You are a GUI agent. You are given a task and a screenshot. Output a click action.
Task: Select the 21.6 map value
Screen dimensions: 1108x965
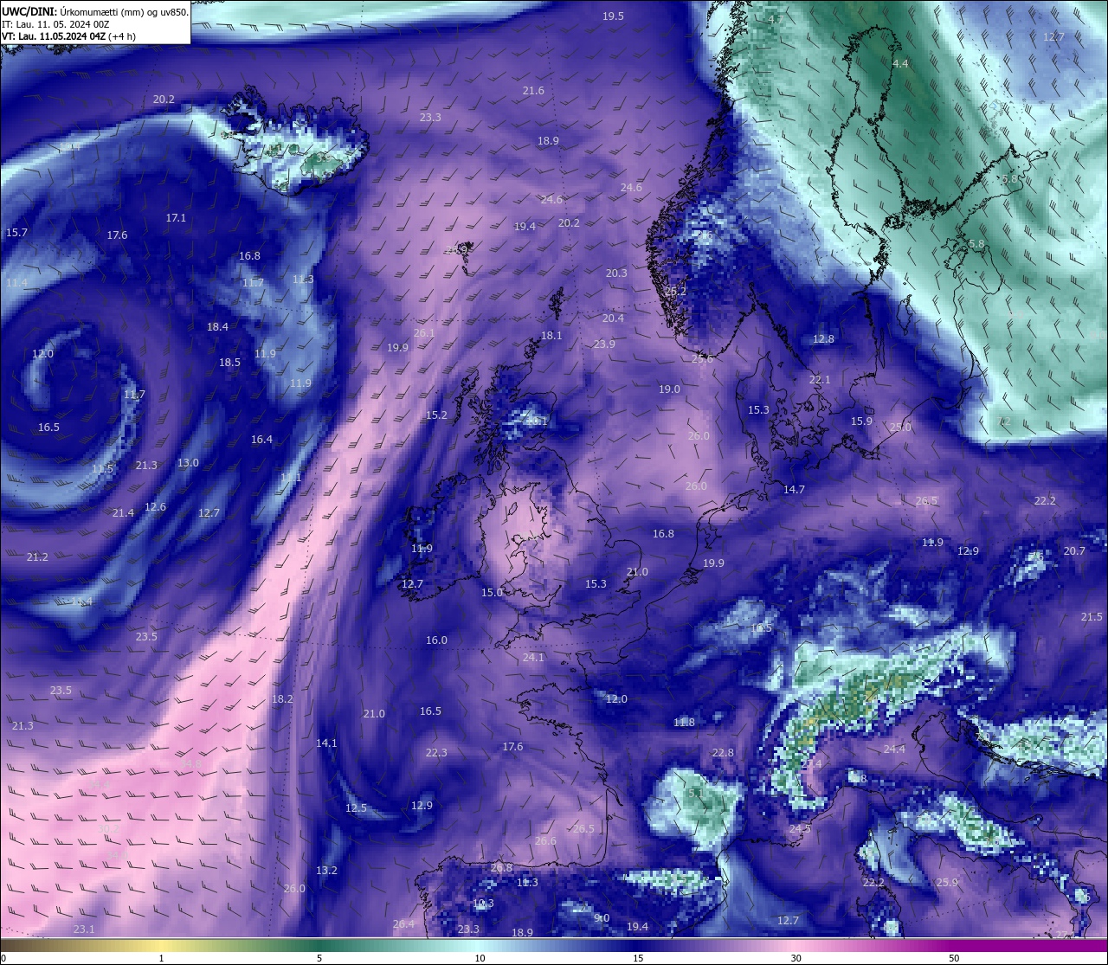533,91
